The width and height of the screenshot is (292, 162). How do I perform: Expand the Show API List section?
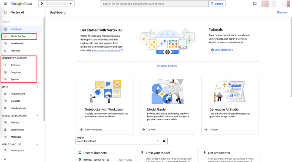[x=167, y=66]
